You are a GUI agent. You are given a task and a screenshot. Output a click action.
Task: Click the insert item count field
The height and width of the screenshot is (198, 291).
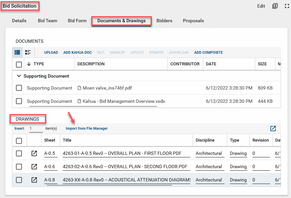[x=36, y=128]
